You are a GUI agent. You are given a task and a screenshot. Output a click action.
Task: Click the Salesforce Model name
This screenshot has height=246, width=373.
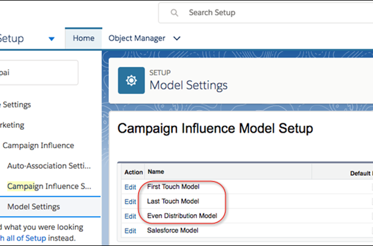pyautogui.click(x=172, y=230)
